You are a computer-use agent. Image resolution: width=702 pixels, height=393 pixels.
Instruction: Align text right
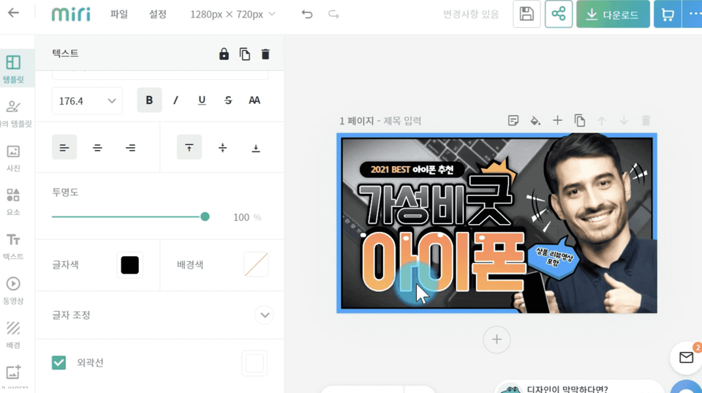[130, 147]
